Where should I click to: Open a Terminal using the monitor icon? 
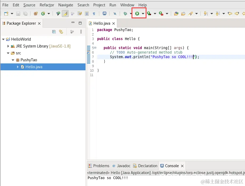[104, 14]
